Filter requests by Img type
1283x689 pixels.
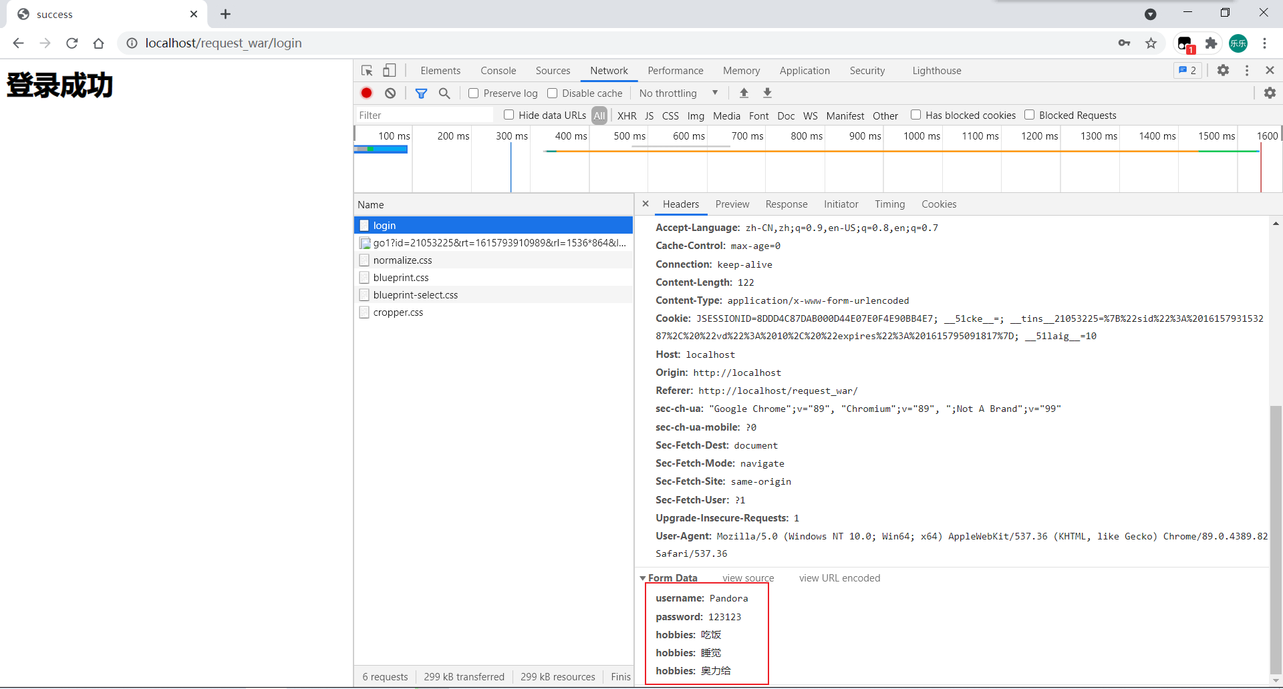(696, 116)
